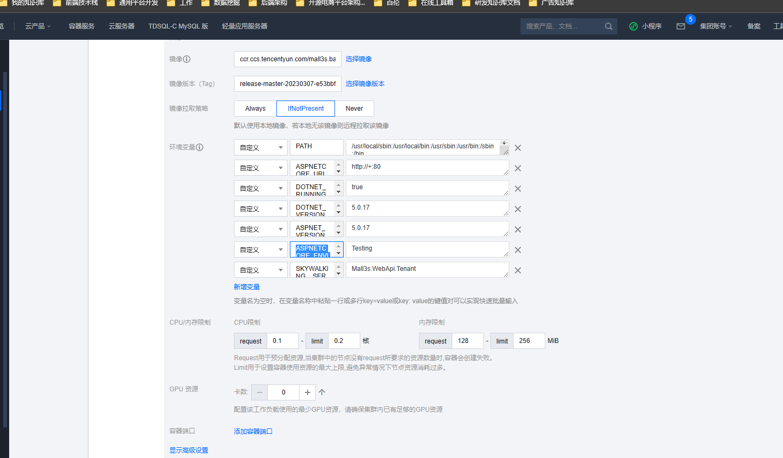Click the image address input ccr.ccs.tencentyun.com
Screen dimensions: 783x458
coord(288,59)
